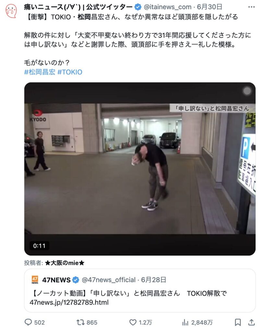The width and height of the screenshot is (262, 332).
Task: View post analytics bar chart icon
Action: point(185,323)
